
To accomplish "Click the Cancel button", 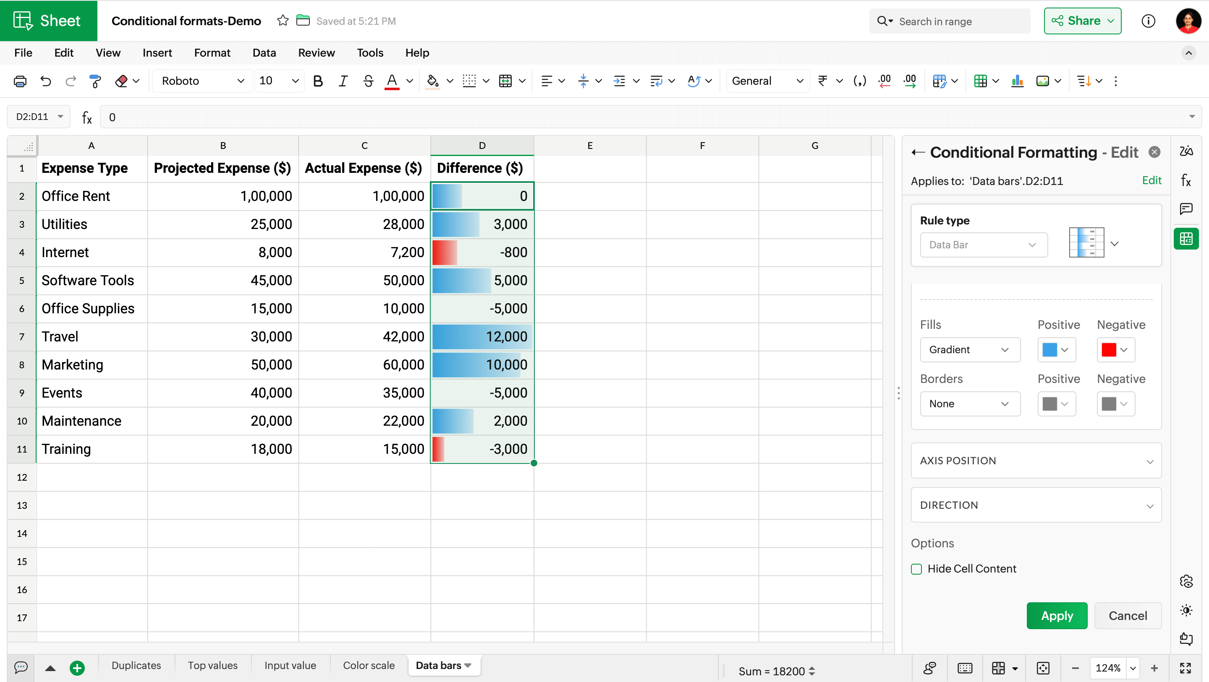I will click(1128, 616).
